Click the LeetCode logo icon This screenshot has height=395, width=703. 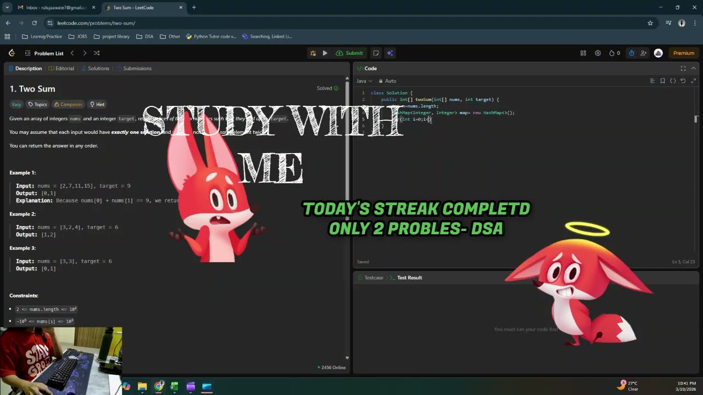pyautogui.click(x=12, y=53)
